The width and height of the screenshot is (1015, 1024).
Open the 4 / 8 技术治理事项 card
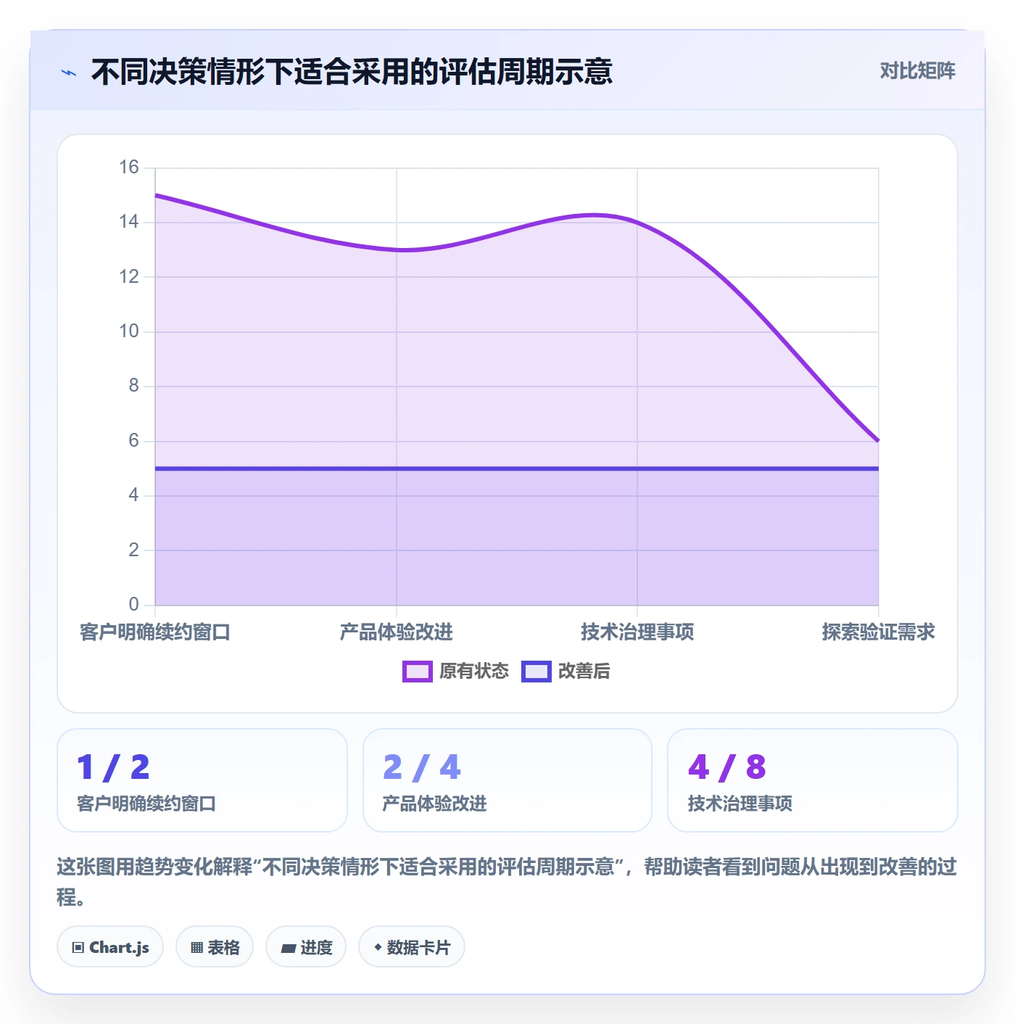[813, 780]
